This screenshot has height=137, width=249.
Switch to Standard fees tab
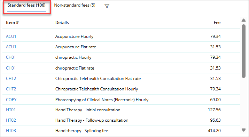[26, 5]
